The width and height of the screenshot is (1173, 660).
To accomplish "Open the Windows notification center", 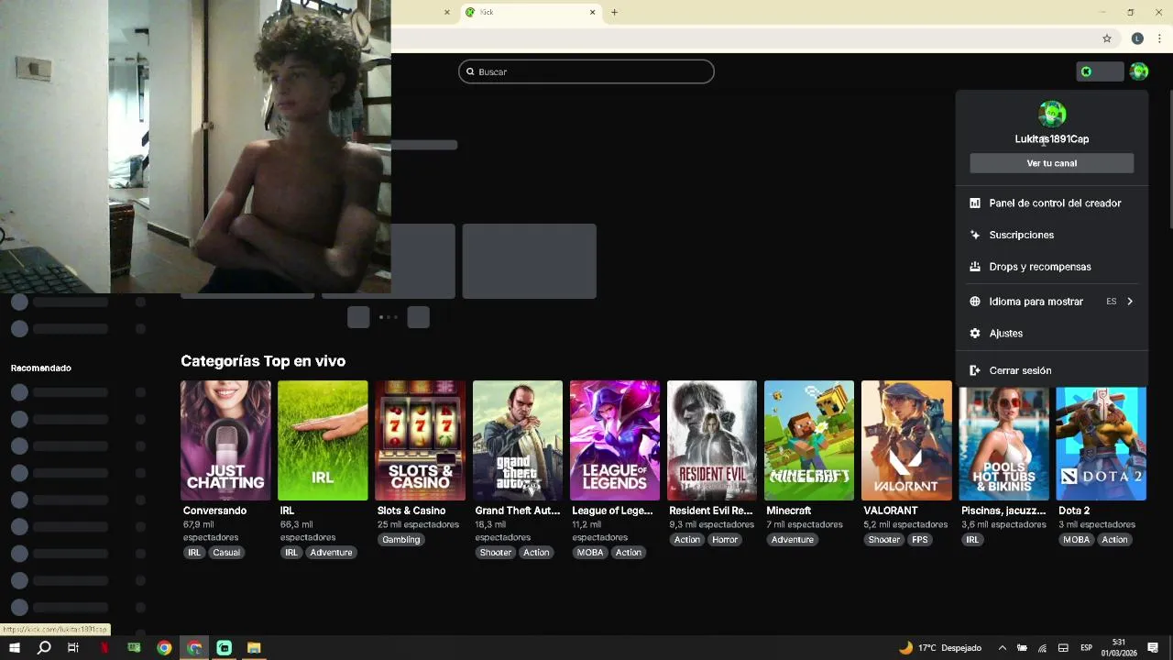I will point(1153,648).
